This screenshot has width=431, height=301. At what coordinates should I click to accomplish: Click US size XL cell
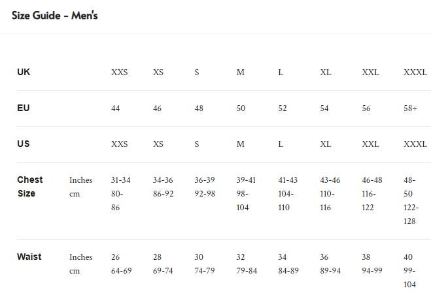(x=326, y=144)
